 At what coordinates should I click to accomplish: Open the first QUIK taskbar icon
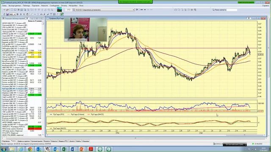tap(100, 149)
